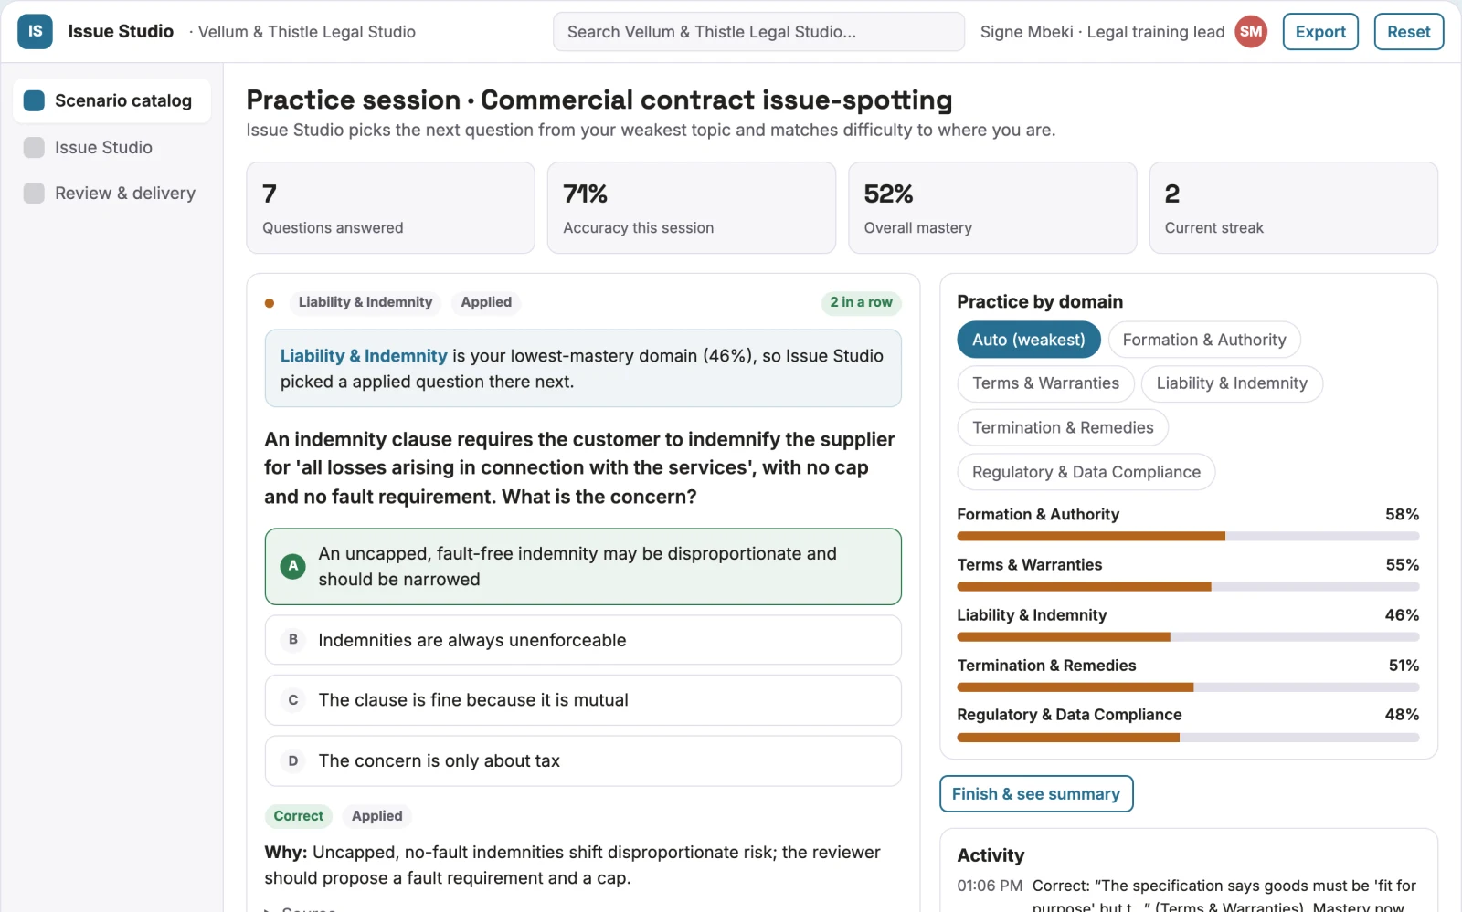Image resolution: width=1462 pixels, height=912 pixels.
Task: Click the Scenario catalog sidebar icon
Action: pyautogui.click(x=34, y=100)
